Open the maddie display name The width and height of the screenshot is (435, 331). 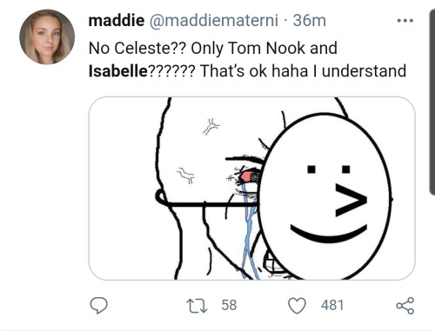[117, 20]
